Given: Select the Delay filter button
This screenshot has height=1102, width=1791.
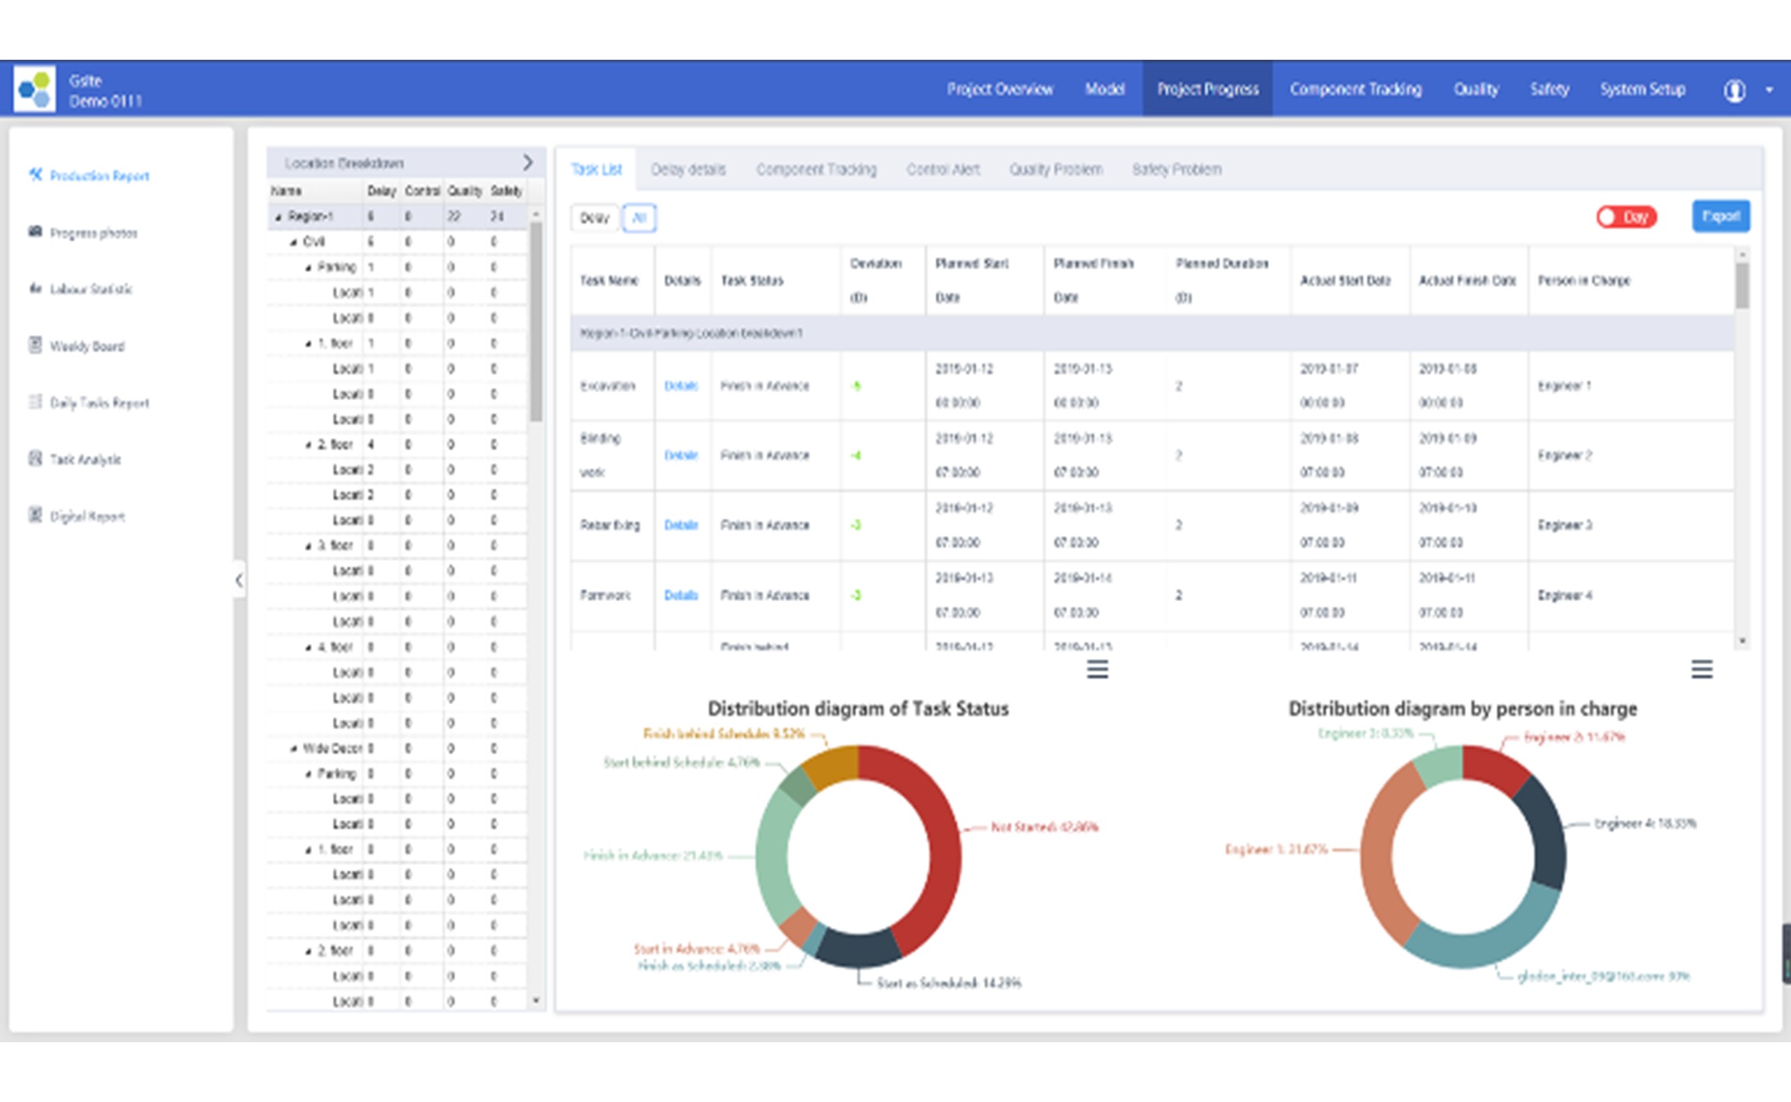Looking at the screenshot, I should pyautogui.click(x=594, y=218).
